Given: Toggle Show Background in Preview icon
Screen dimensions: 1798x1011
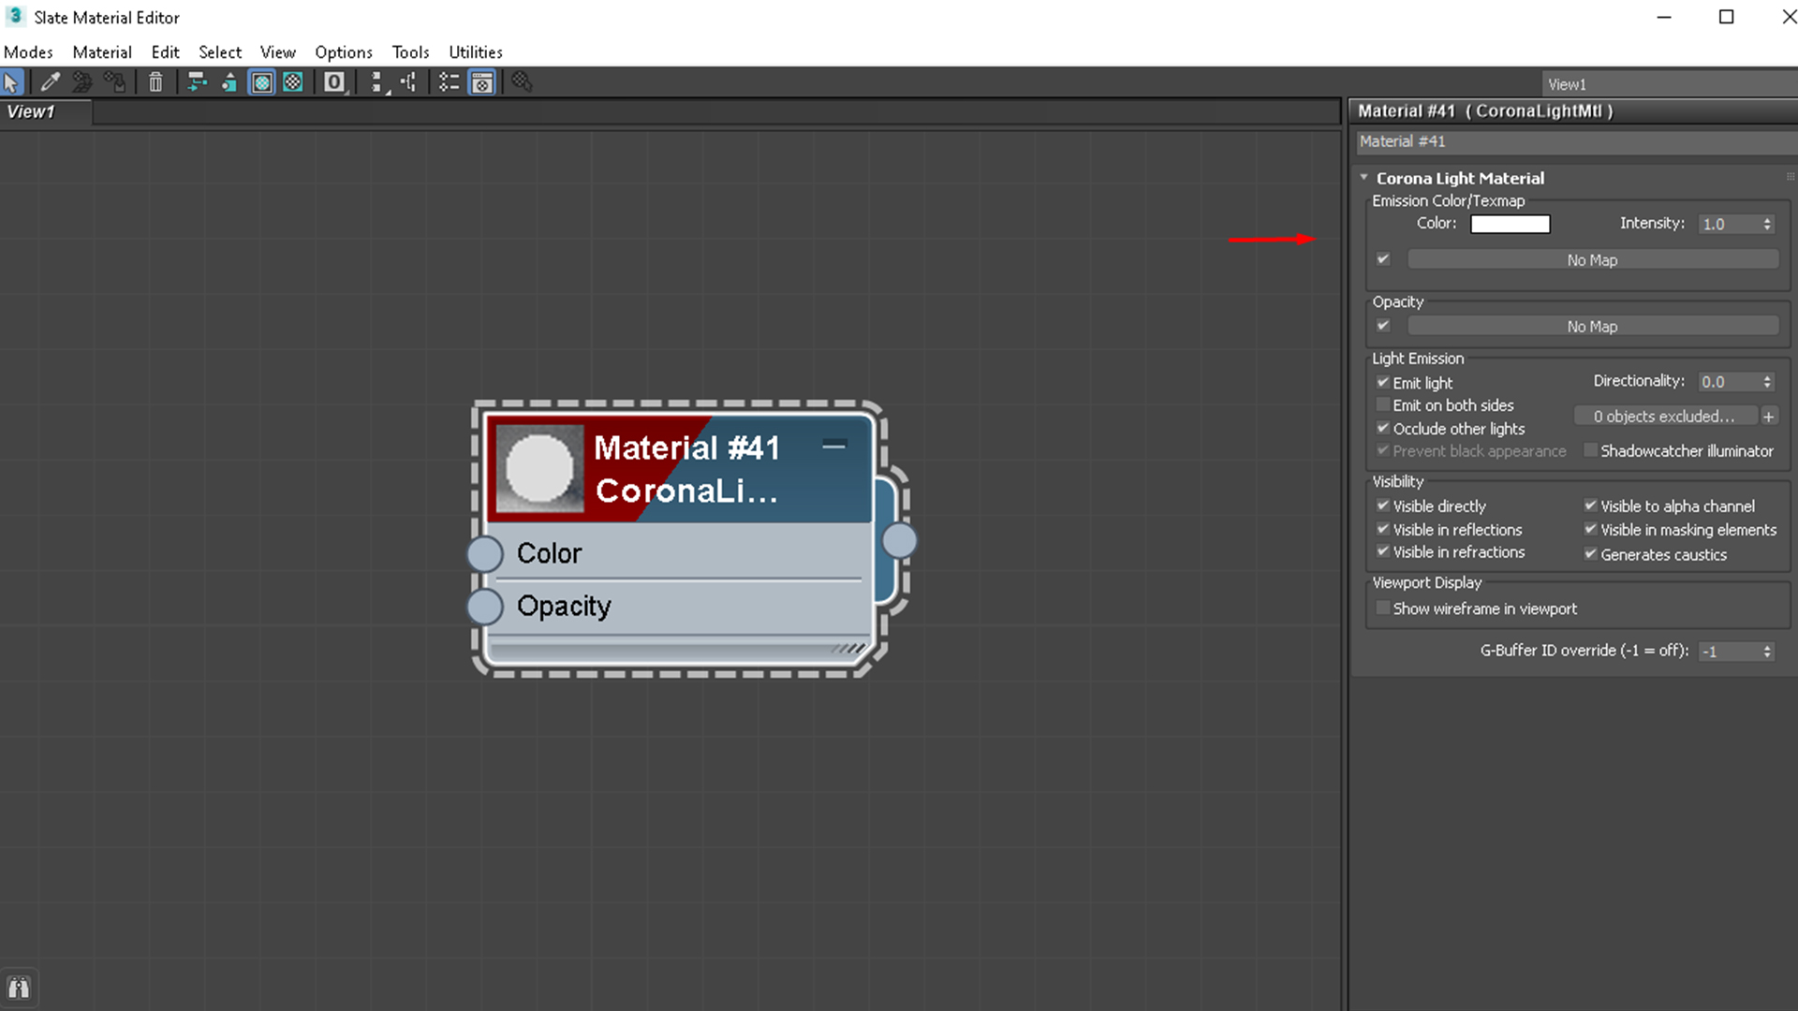Looking at the screenshot, I should click(x=293, y=82).
